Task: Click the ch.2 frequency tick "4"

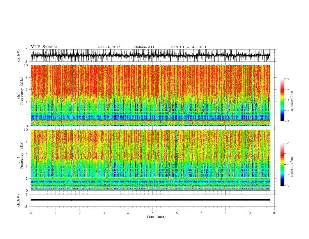Action: (x=27, y=166)
